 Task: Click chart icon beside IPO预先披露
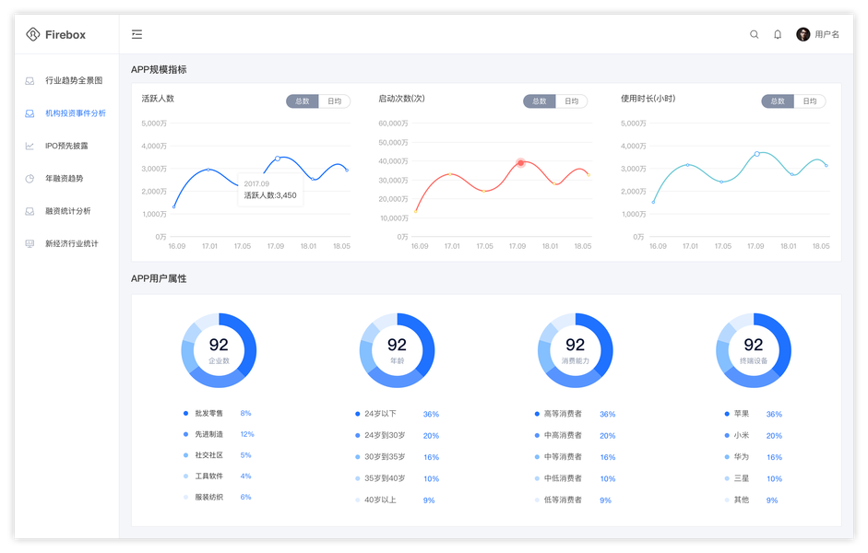click(30, 146)
